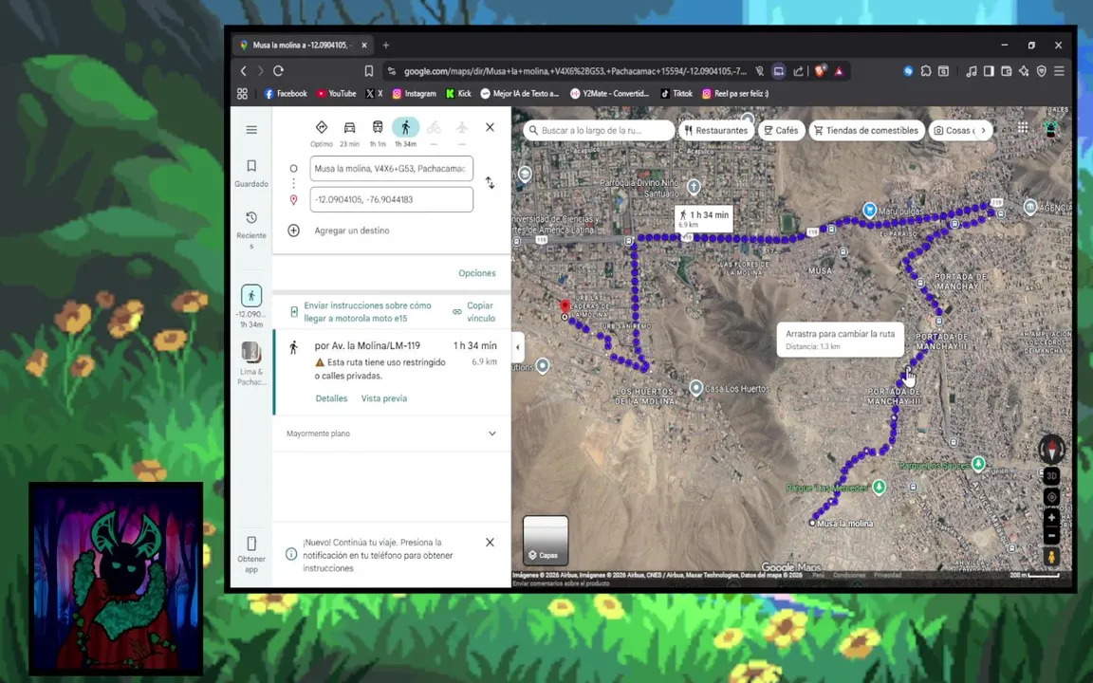Open the Google Maps hamburger menu

coord(251,130)
